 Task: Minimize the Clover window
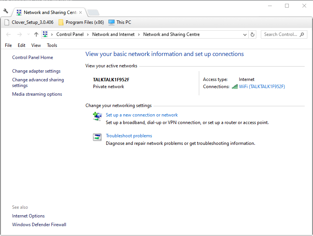point(270,6)
